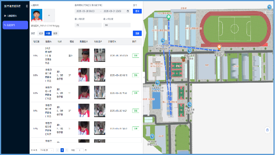
Task: Click camera marker at bottom-left of map
Action: [153, 136]
